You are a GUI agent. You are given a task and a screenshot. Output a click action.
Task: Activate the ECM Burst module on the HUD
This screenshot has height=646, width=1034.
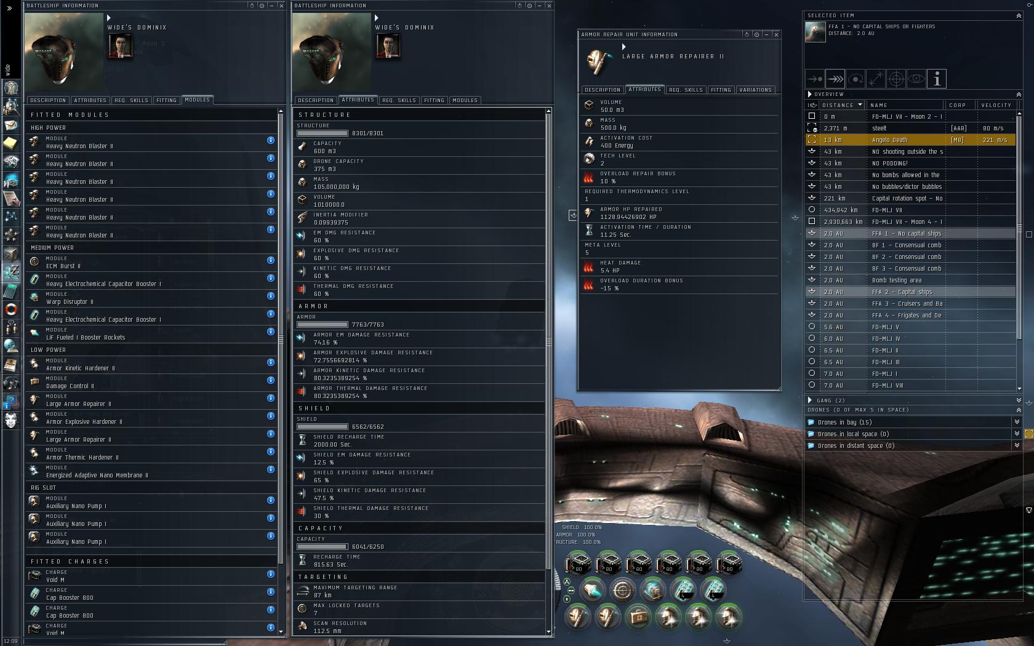click(622, 591)
